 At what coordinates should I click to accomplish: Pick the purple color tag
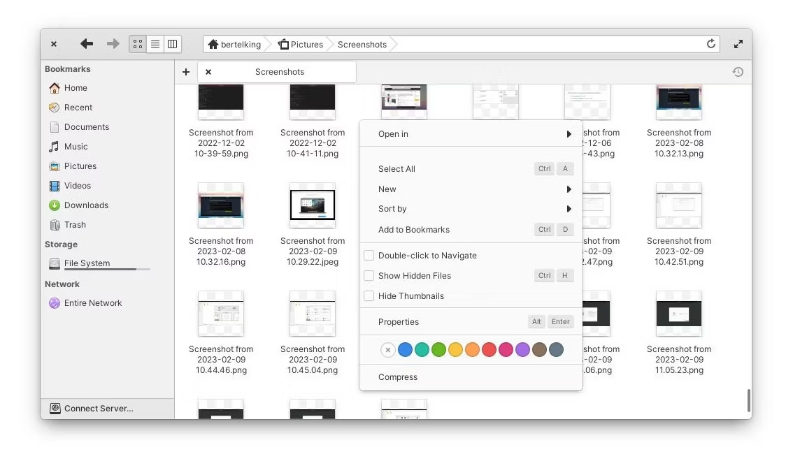point(522,349)
